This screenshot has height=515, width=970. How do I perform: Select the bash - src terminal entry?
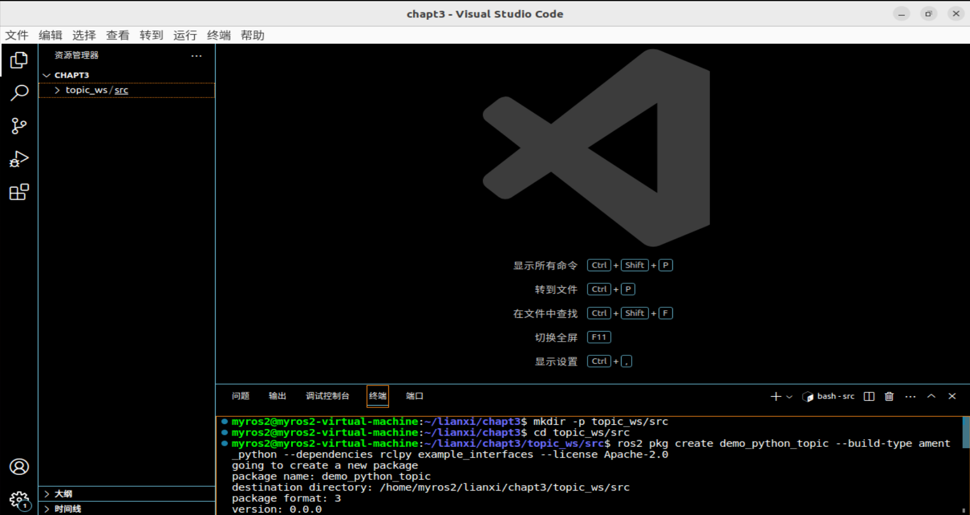(829, 396)
